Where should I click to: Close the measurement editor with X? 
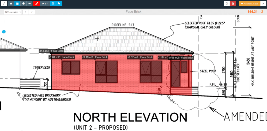263,4
